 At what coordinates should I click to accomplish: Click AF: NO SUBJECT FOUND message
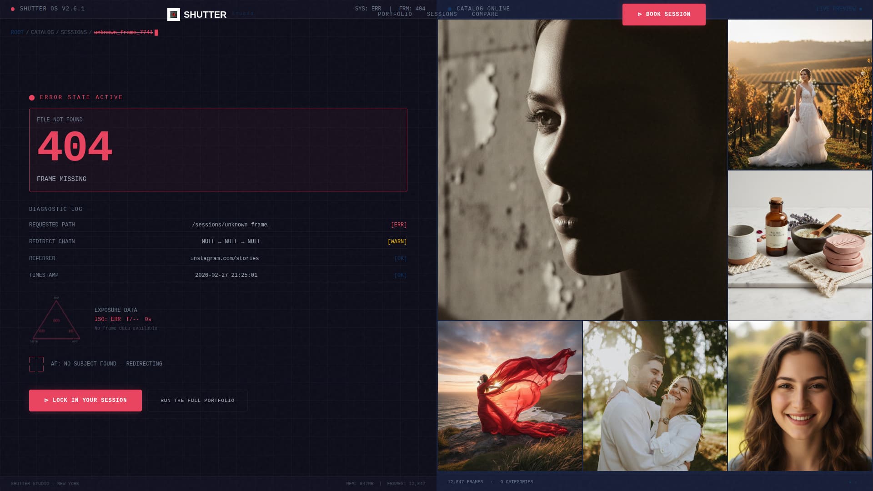tap(106, 364)
